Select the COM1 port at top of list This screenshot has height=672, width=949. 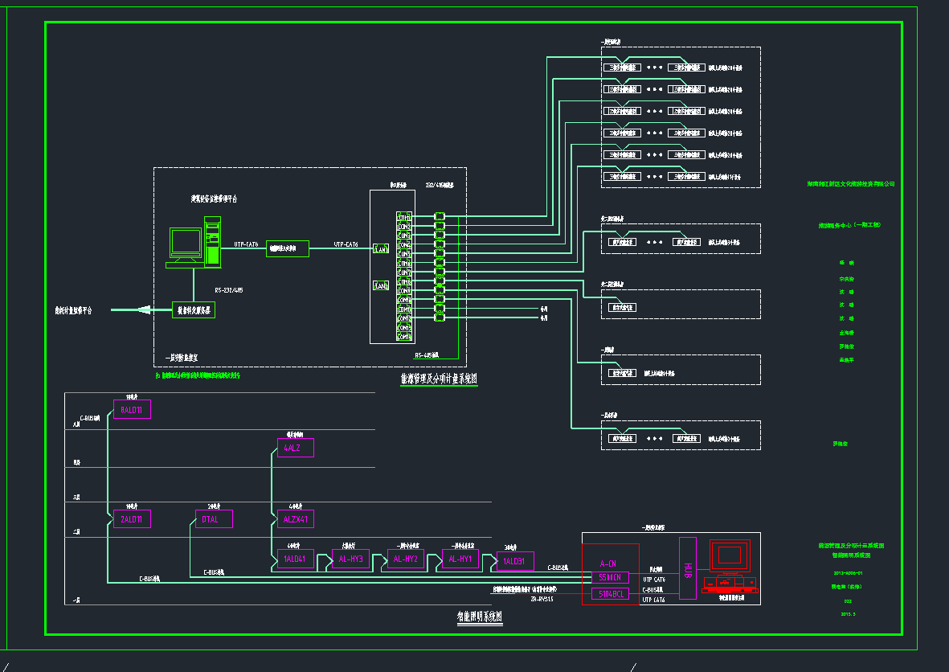coord(404,216)
